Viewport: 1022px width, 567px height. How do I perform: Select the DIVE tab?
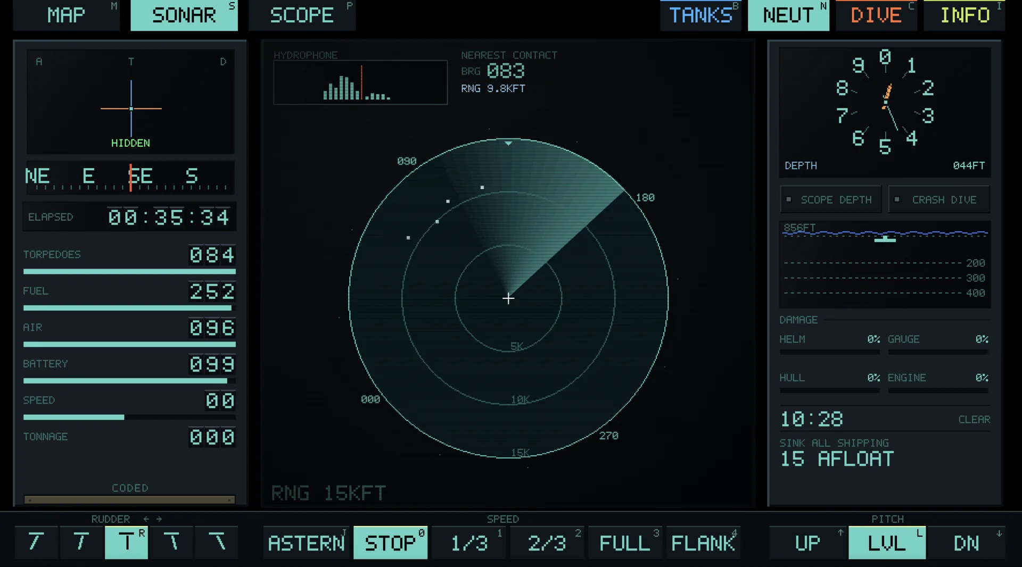(876, 15)
